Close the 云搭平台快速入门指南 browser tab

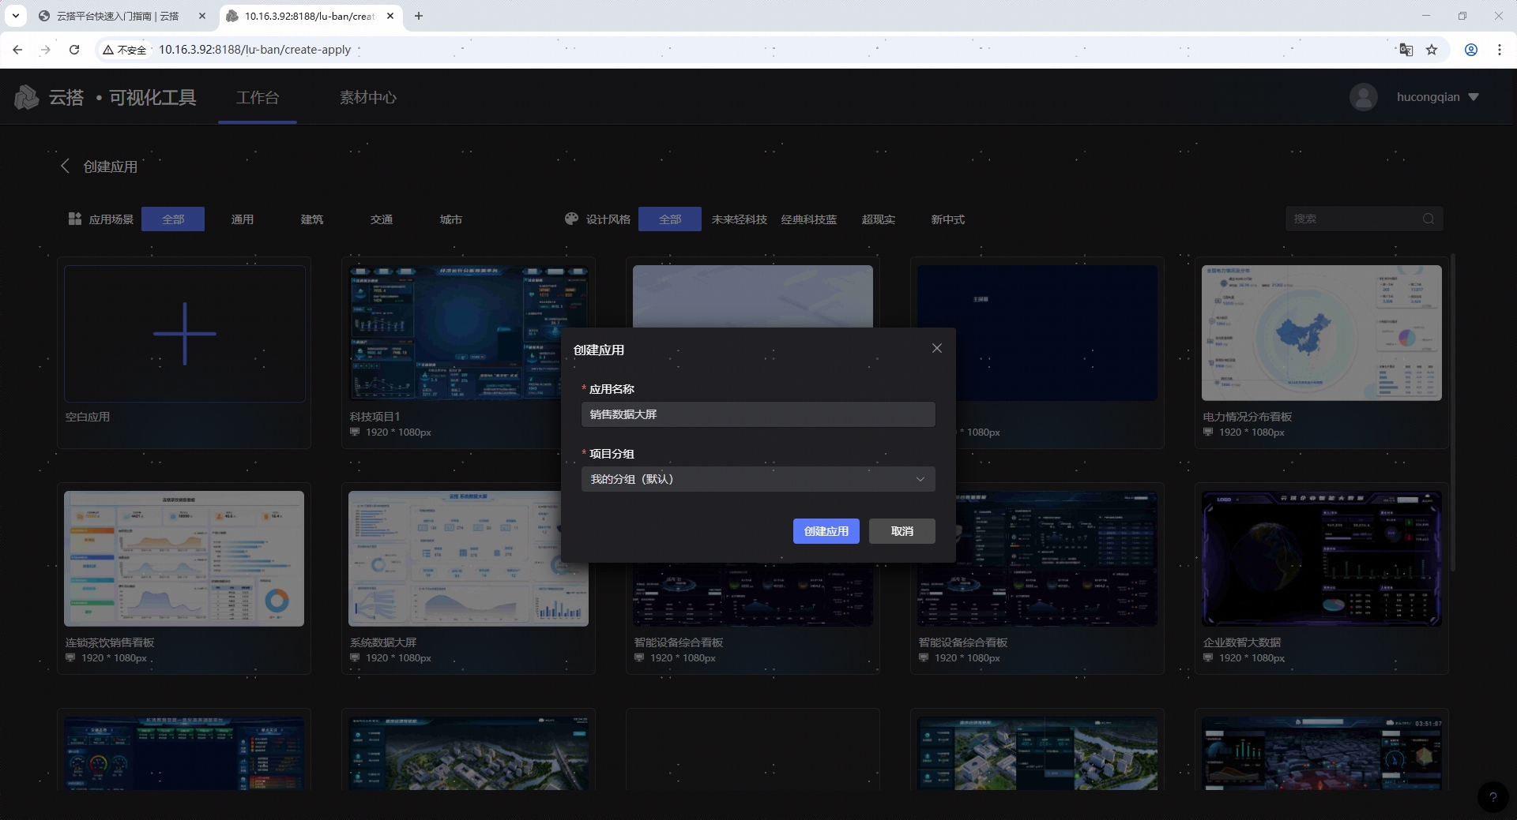pos(202,16)
